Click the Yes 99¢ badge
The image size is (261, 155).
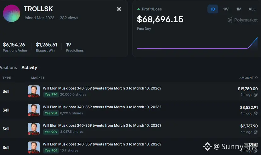(x=51, y=94)
